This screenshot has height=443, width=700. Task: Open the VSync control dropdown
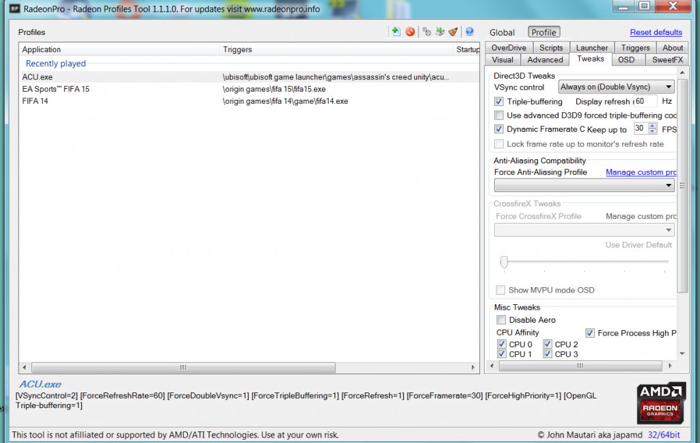(616, 87)
